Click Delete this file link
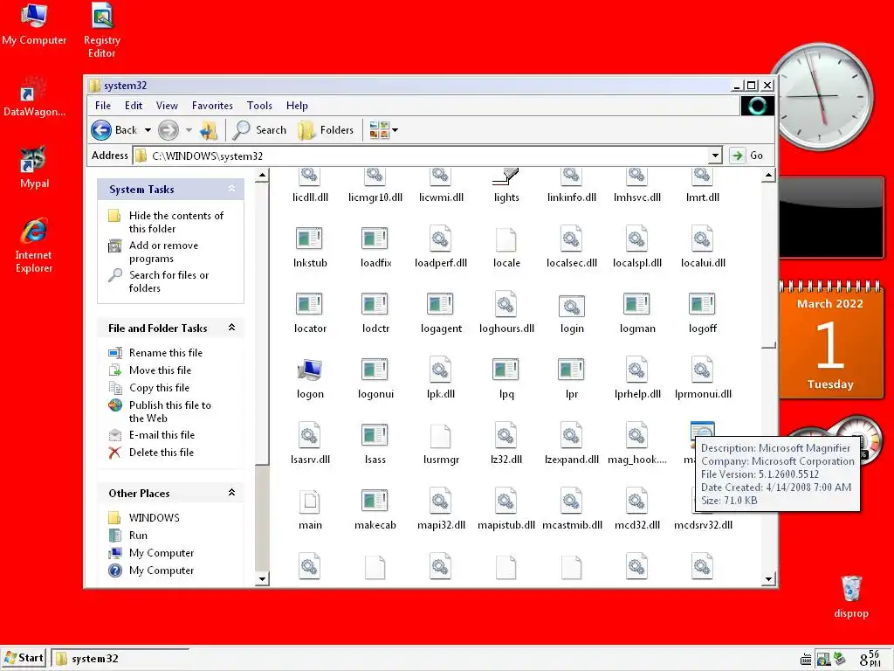 click(162, 453)
